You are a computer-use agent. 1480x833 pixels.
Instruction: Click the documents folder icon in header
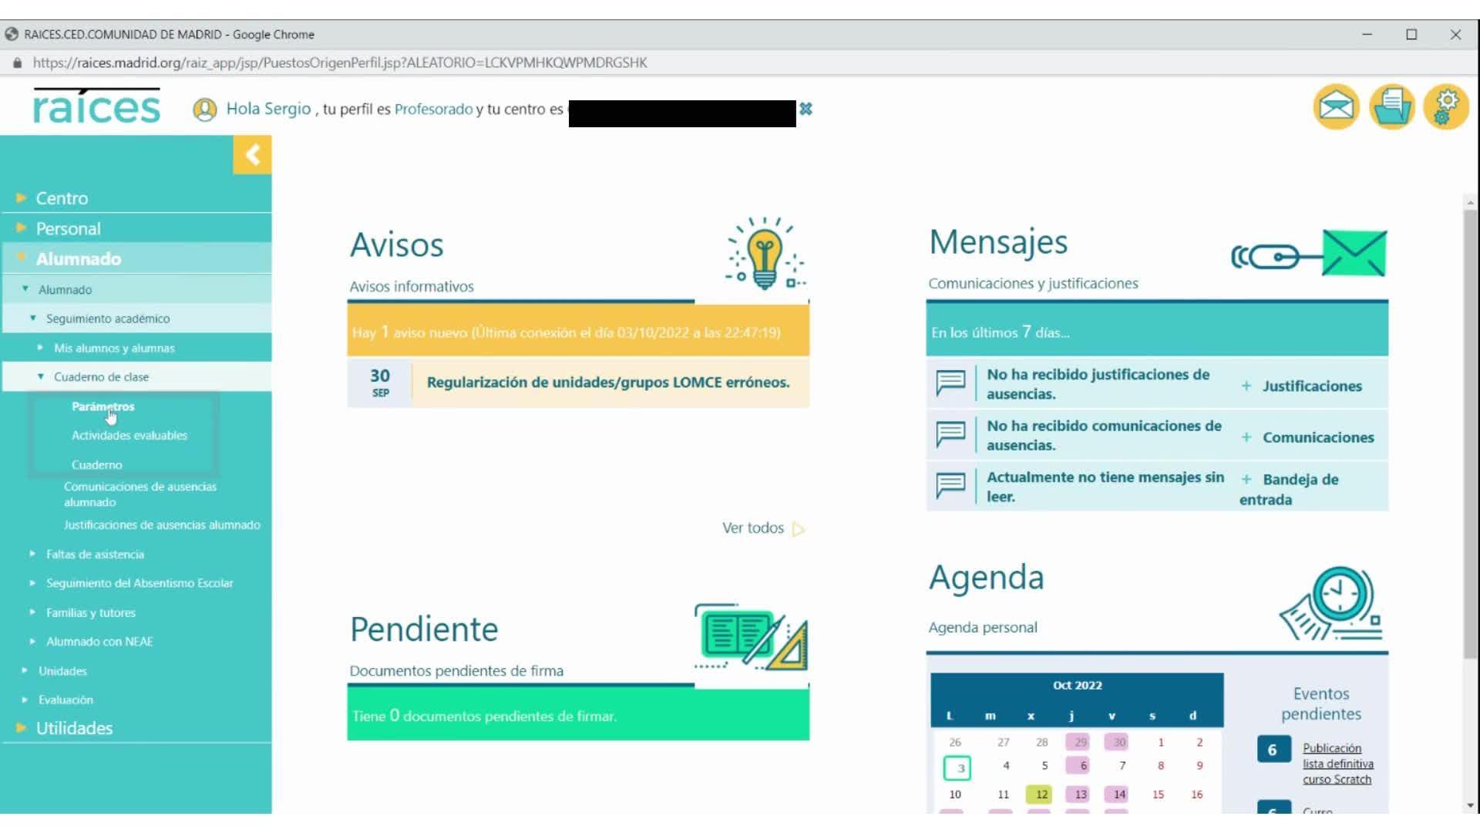pos(1391,106)
